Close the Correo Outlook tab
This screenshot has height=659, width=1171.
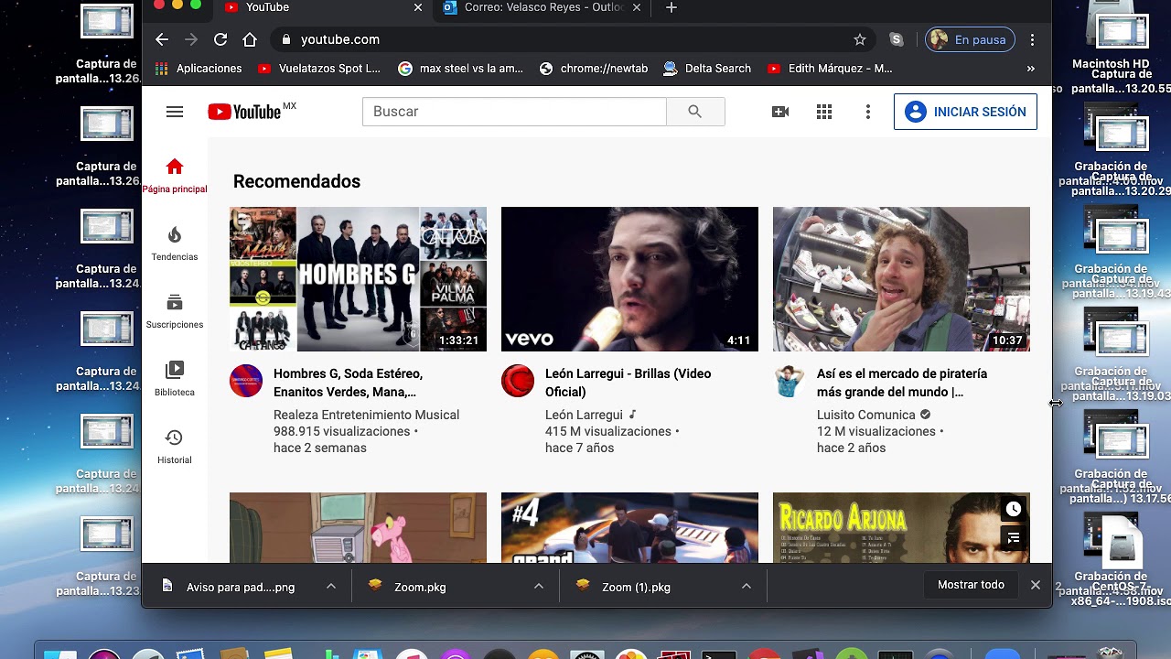pyautogui.click(x=637, y=7)
